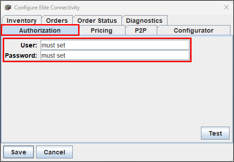The height and width of the screenshot is (162, 234).
Task: Select the Order Status tab
Action: tap(97, 21)
